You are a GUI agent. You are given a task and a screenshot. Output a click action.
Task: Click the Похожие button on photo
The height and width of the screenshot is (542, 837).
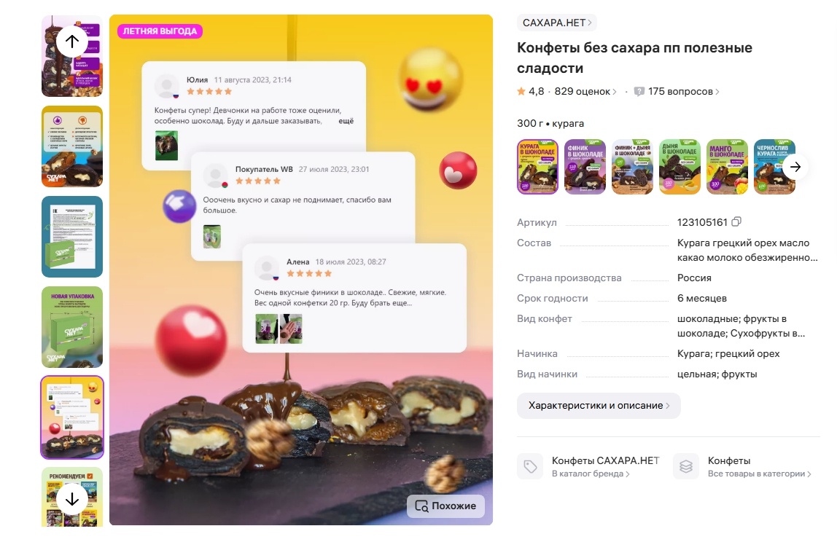[x=445, y=506]
